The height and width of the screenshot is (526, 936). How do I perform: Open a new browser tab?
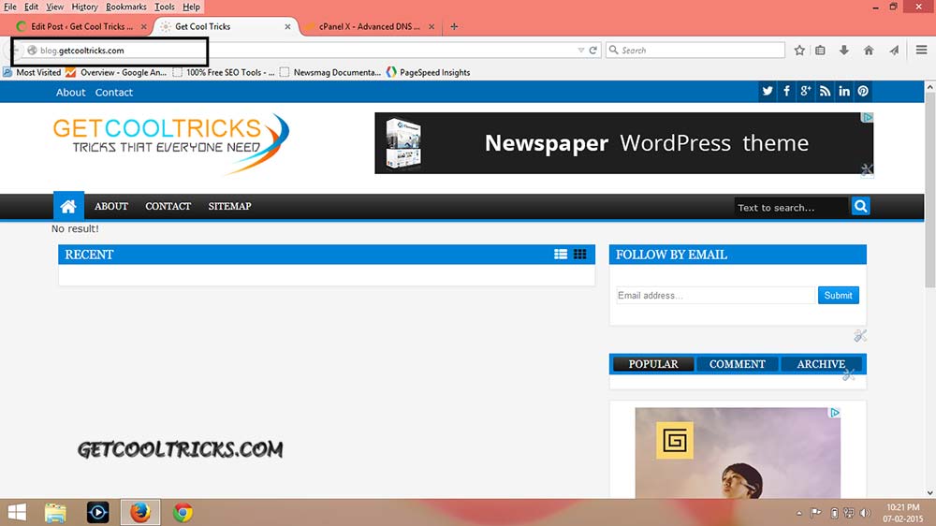click(454, 26)
